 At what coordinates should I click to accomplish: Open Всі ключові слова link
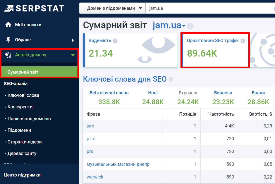(x=109, y=93)
